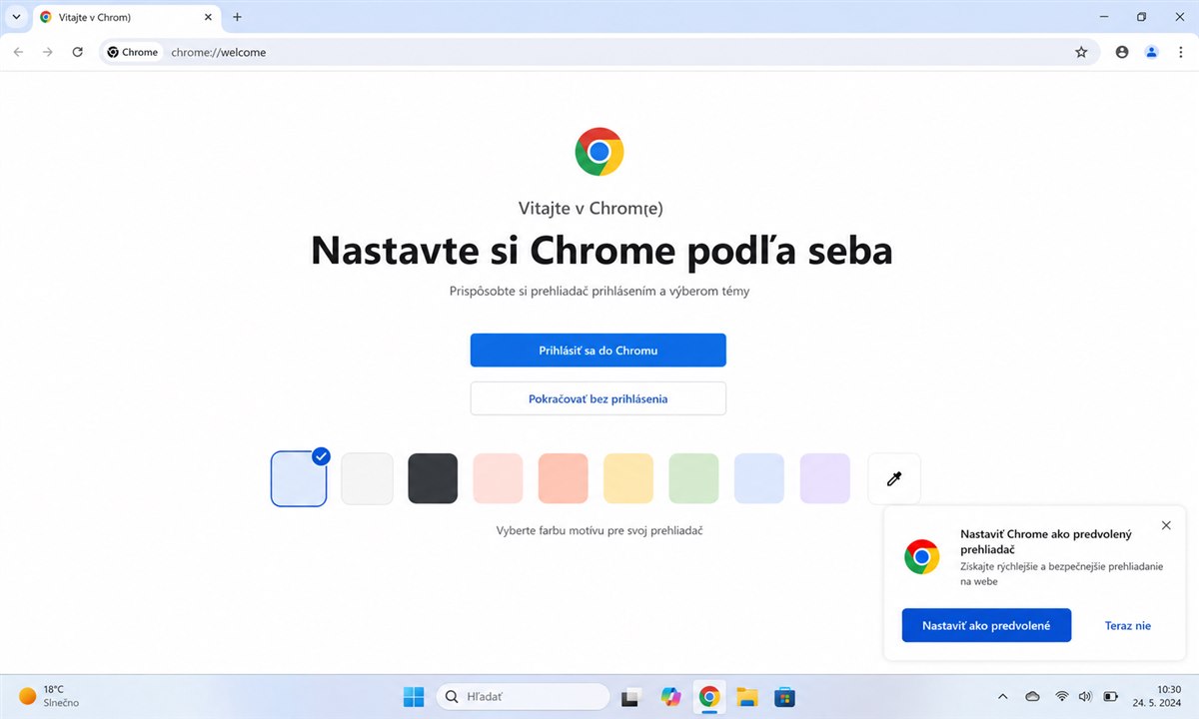Open the Chrome three-dot menu
1199x719 pixels.
coord(1180,52)
